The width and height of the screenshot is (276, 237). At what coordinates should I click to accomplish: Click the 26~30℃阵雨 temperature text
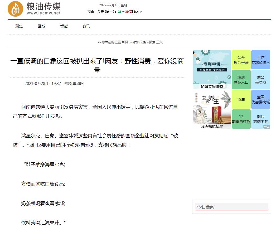128,12
